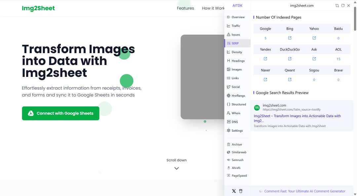The height and width of the screenshot is (196, 357).
Task: Close the AITDK panel
Action: click(349, 6)
